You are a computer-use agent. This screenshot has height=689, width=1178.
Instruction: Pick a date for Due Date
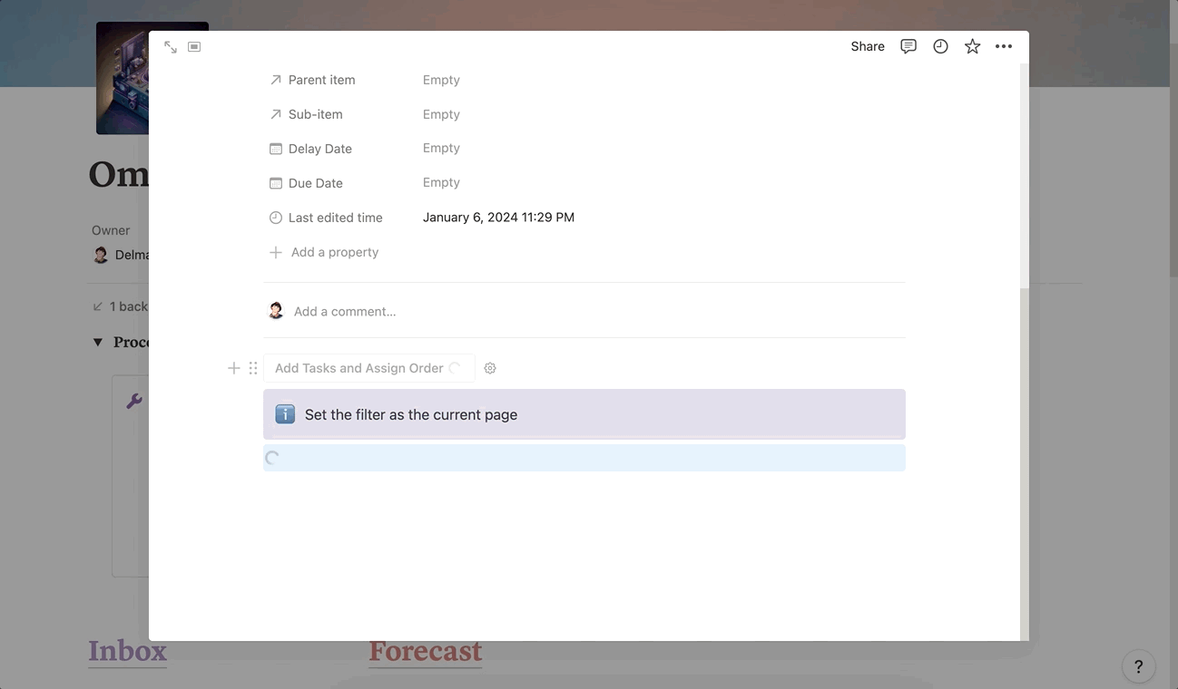[x=441, y=182]
